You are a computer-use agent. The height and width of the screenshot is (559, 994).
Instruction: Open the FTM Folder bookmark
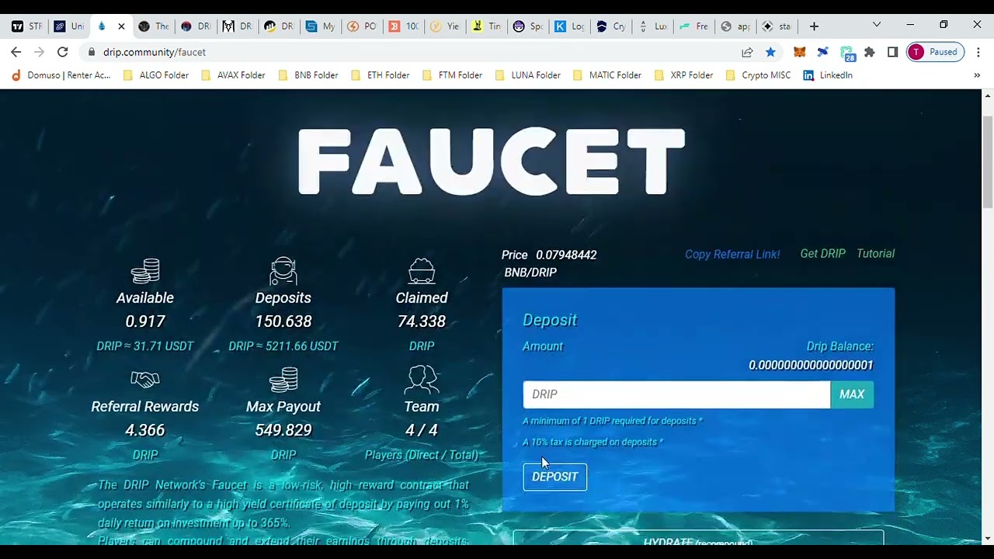pos(453,75)
